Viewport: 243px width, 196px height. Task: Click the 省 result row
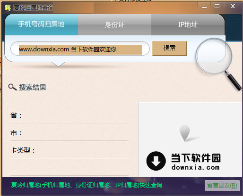69,116
